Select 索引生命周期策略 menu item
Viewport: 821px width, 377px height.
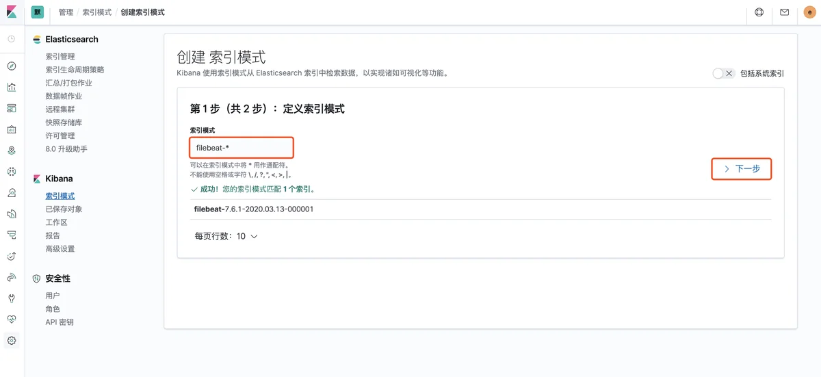coord(75,70)
